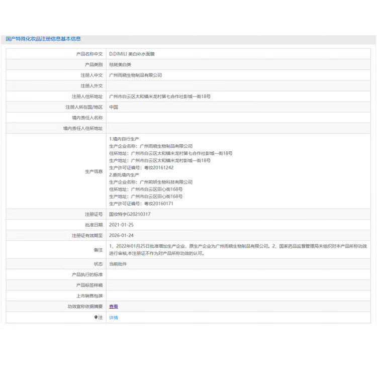Click the label 境内责任人名称
Image resolution: width=377 pixels, height=377 pixels.
(87, 118)
